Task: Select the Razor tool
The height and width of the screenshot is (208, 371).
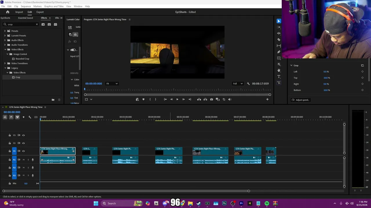Action: pos(279,40)
